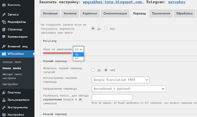
Task: Select Да for not saving untranslated posts
Action: pos(93,29)
